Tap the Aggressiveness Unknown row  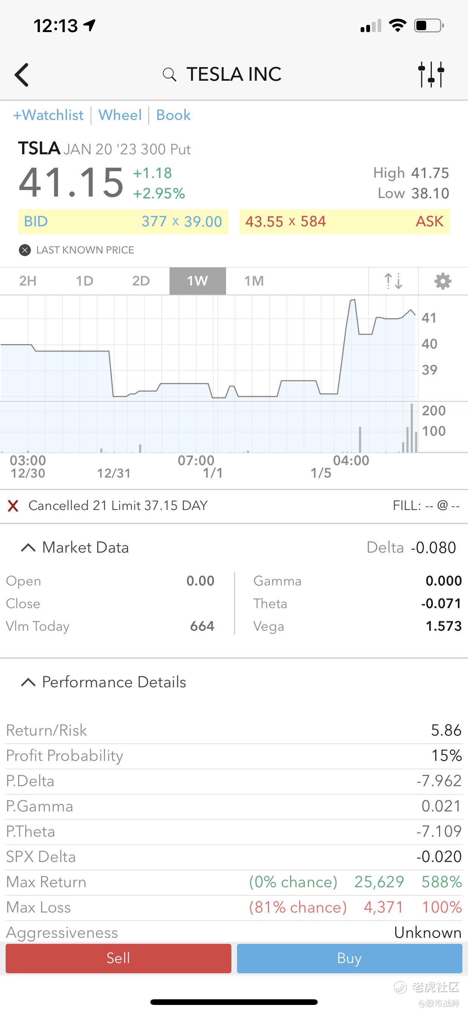[234, 932]
